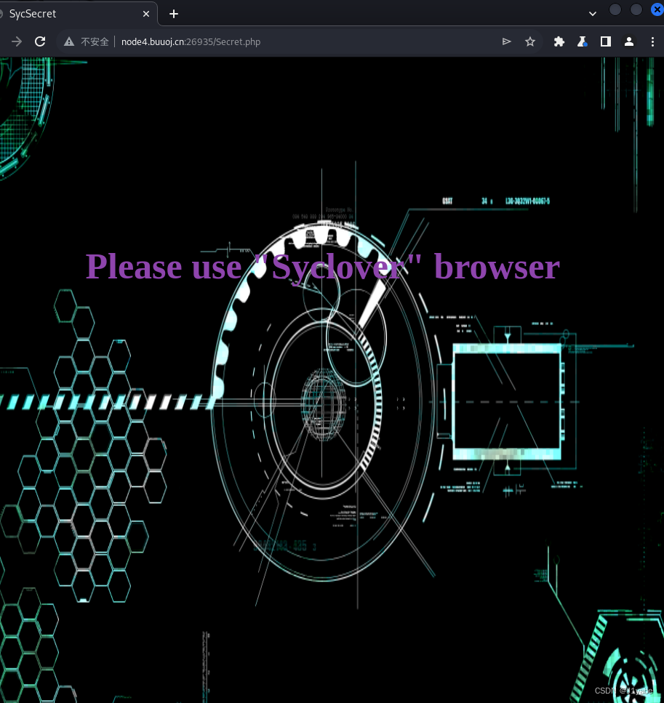Bookmark this page using the star icon

point(530,41)
